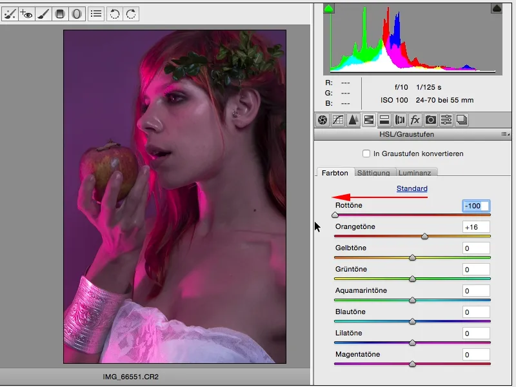
Task: Click the Magentatöne label
Action: pos(357,354)
